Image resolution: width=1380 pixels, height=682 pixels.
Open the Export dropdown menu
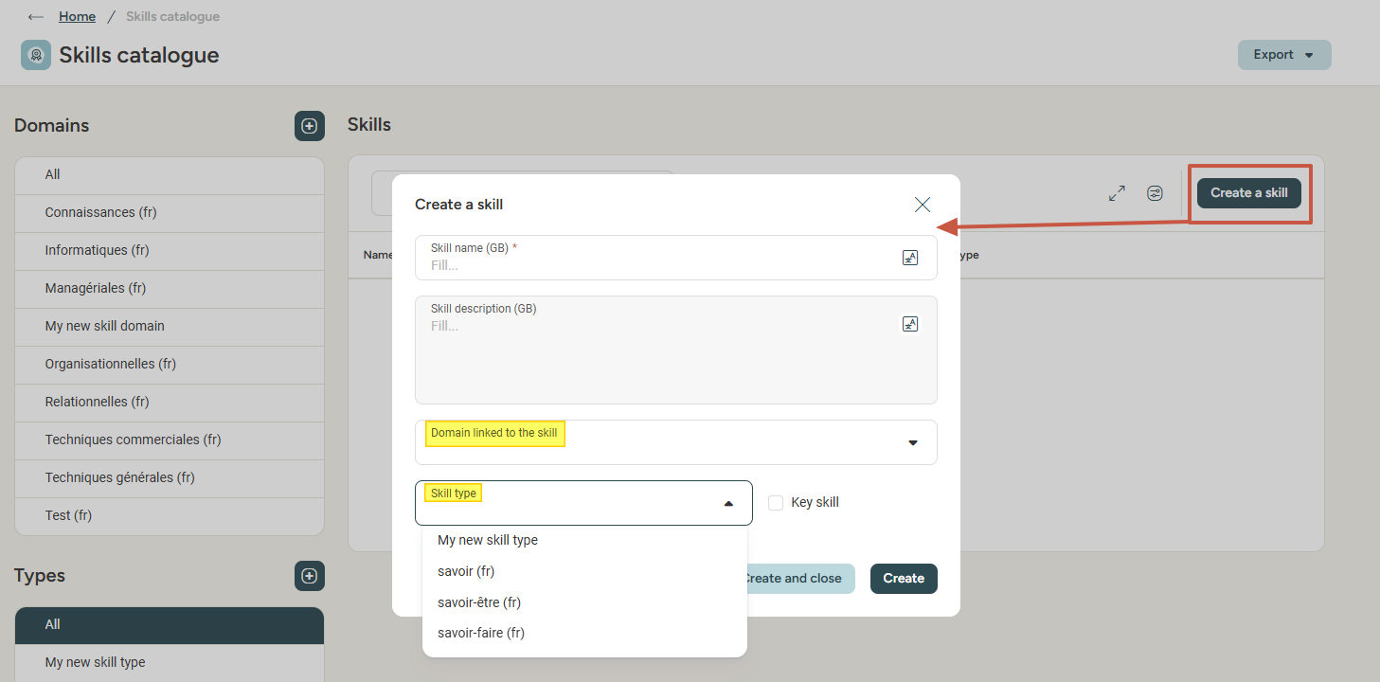pyautogui.click(x=1283, y=55)
